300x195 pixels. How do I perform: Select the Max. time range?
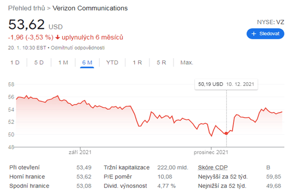pyautogui.click(x=186, y=62)
